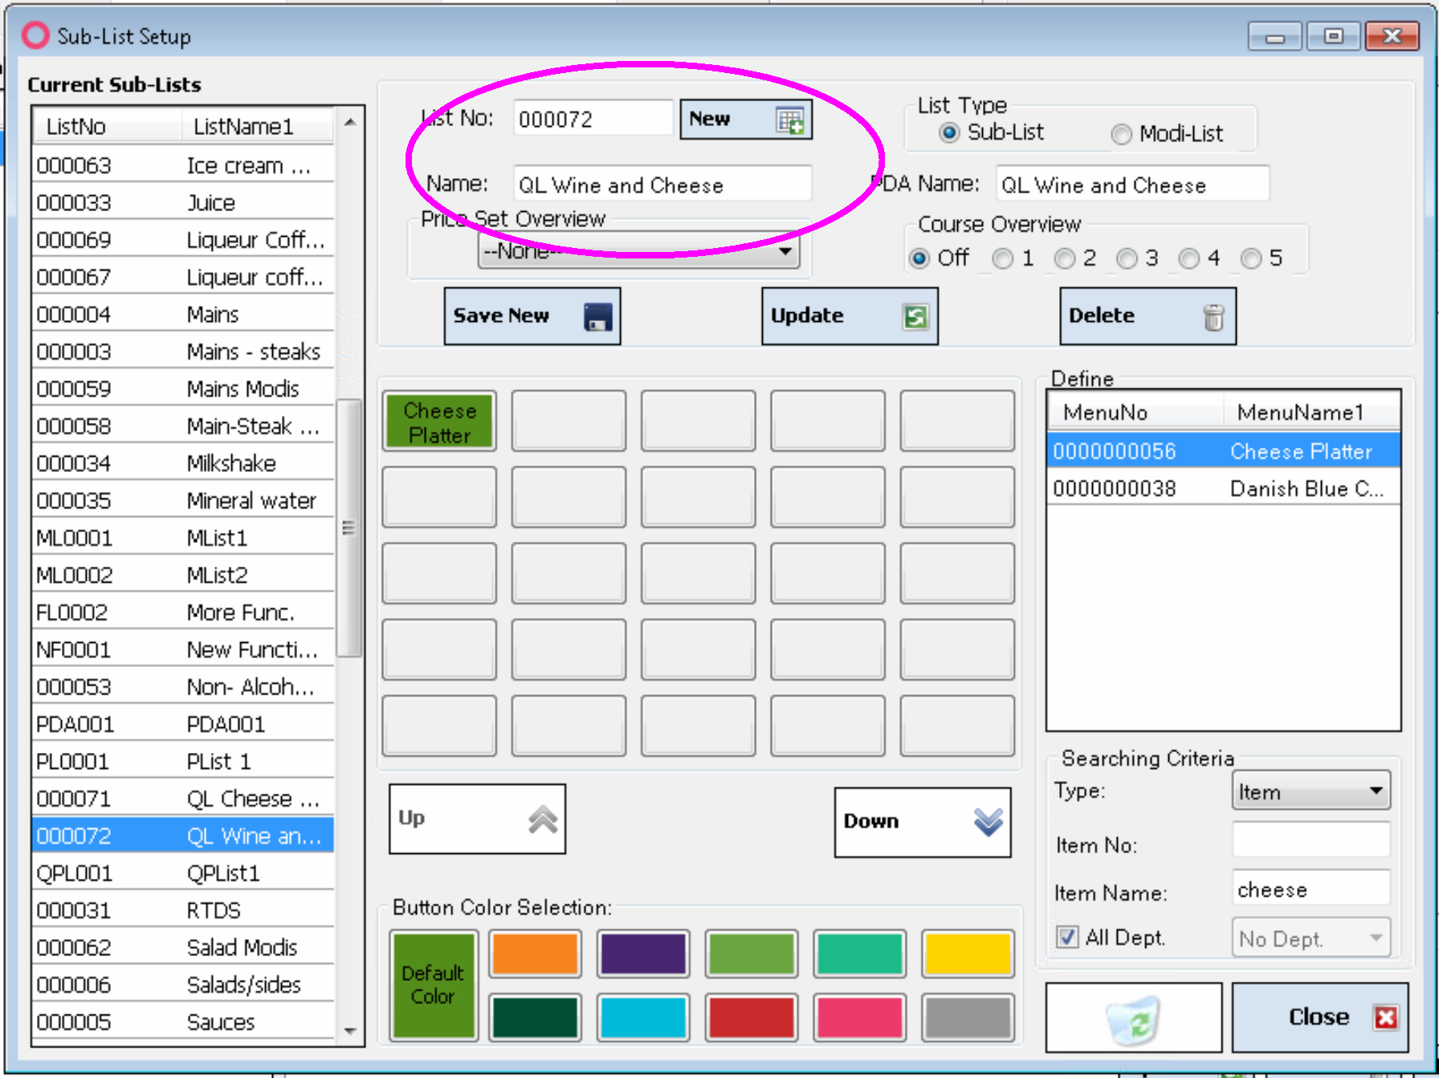Image resolution: width=1439 pixels, height=1078 pixels.
Task: Select Cheese Platter row in Define list
Action: [1223, 451]
